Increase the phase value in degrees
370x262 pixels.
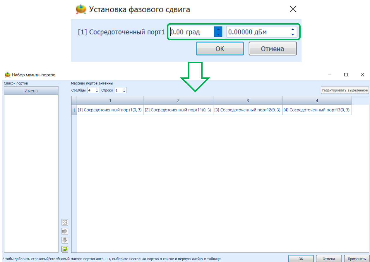(x=218, y=29)
